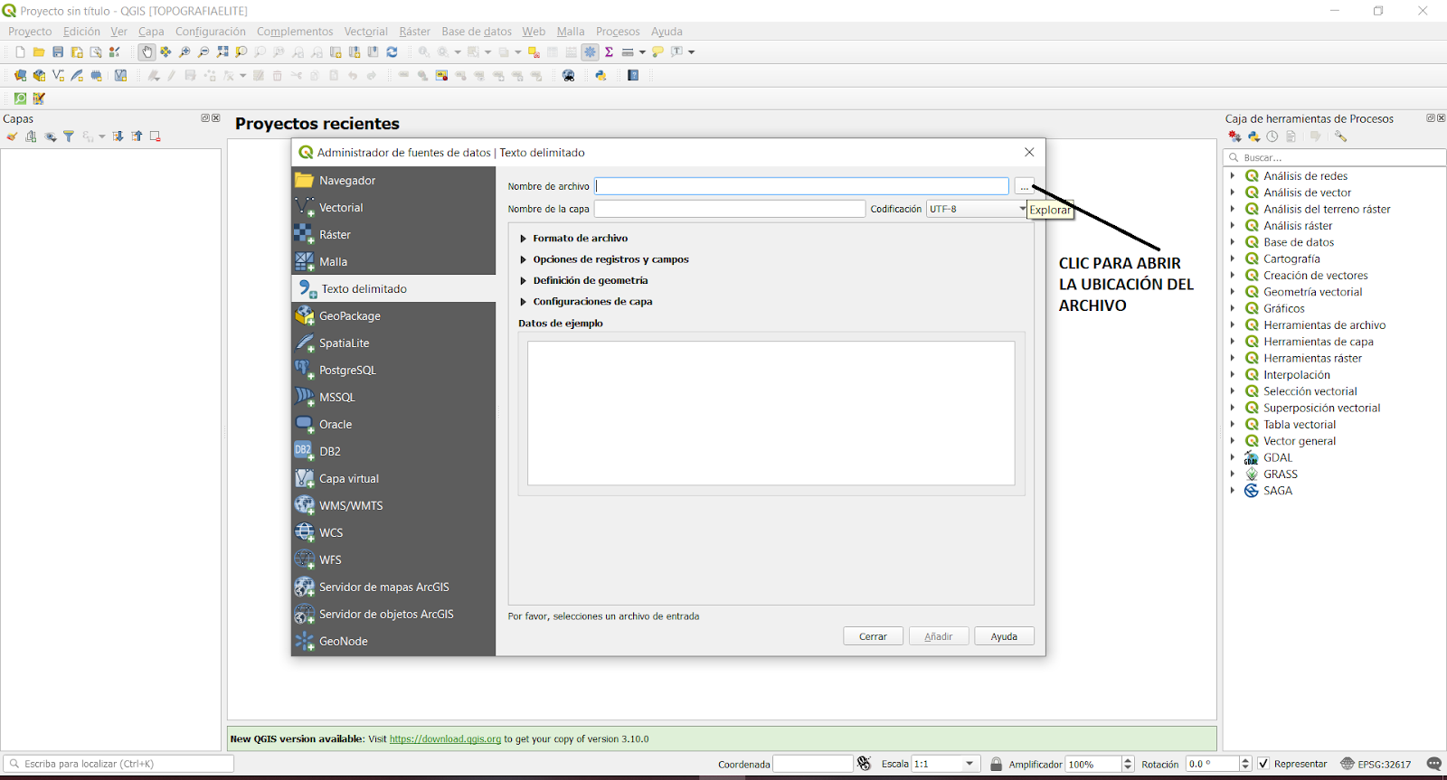Click the locator search bar (Ctrl+K)
Viewport: 1447px width, 780px height.
pyautogui.click(x=118, y=764)
